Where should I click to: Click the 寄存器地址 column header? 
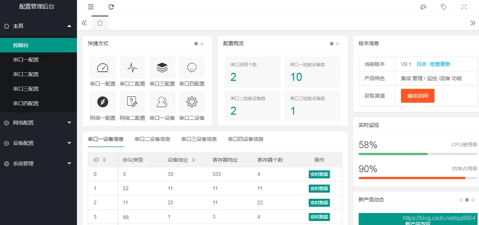(225, 160)
